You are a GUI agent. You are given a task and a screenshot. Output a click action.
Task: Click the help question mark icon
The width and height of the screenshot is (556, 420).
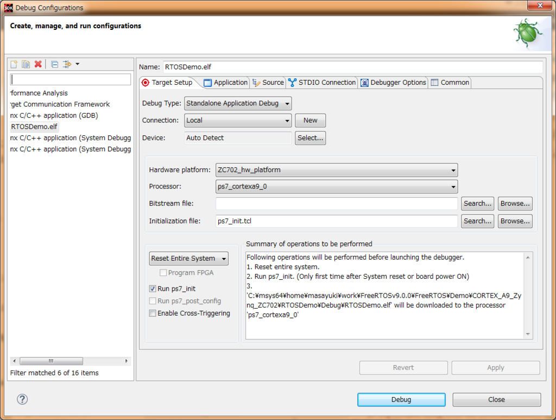tap(22, 399)
